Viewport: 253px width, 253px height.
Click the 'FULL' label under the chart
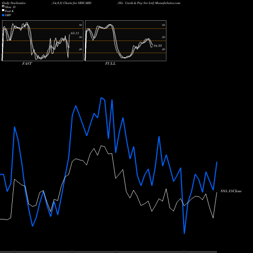(x=110, y=64)
